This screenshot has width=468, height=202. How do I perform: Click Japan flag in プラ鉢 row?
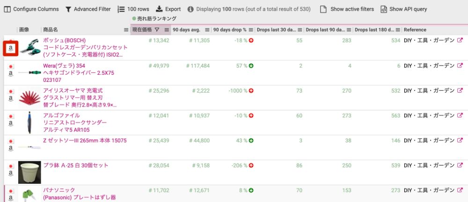11,166
